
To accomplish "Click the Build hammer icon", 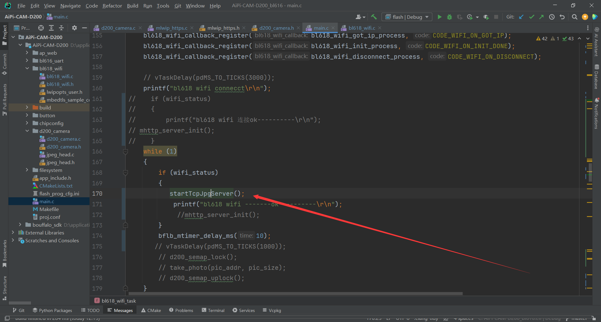I will coord(374,17).
